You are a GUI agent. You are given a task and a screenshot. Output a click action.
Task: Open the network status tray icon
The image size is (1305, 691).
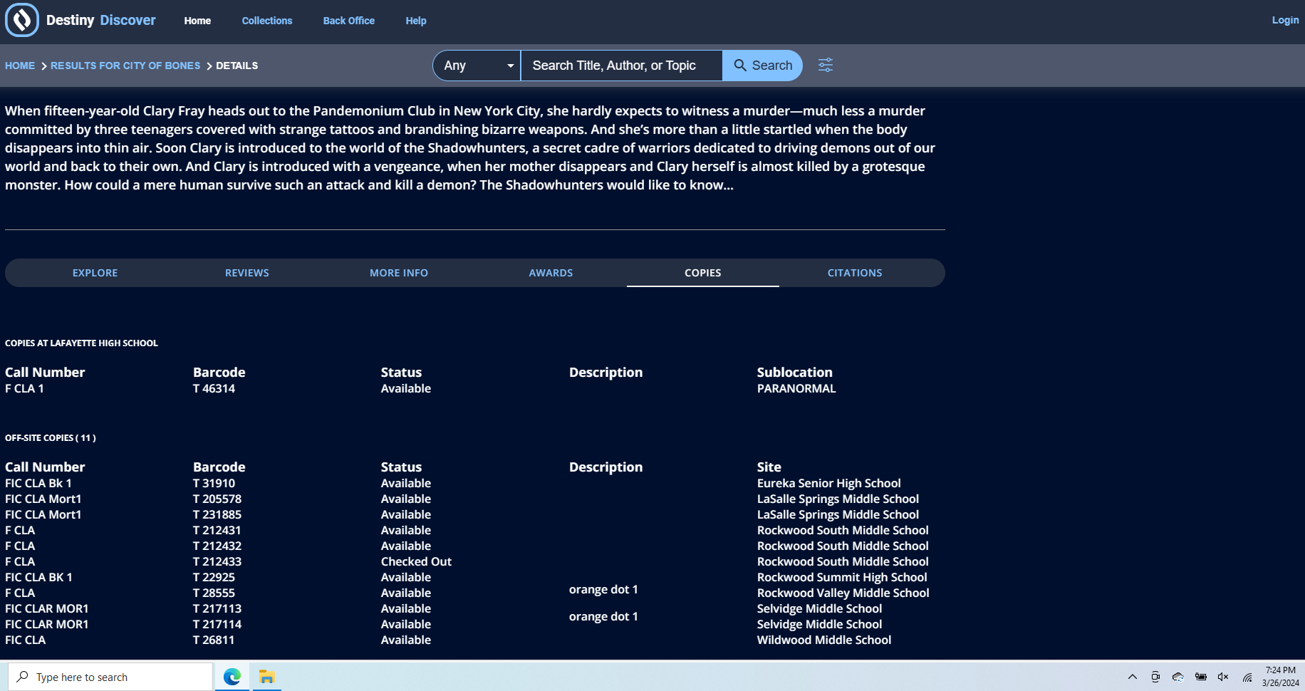click(1247, 677)
